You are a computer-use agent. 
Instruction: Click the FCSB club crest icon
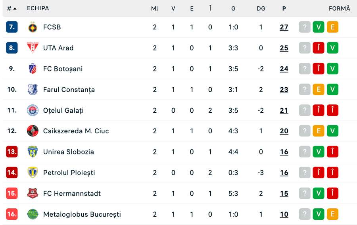[x=33, y=27]
